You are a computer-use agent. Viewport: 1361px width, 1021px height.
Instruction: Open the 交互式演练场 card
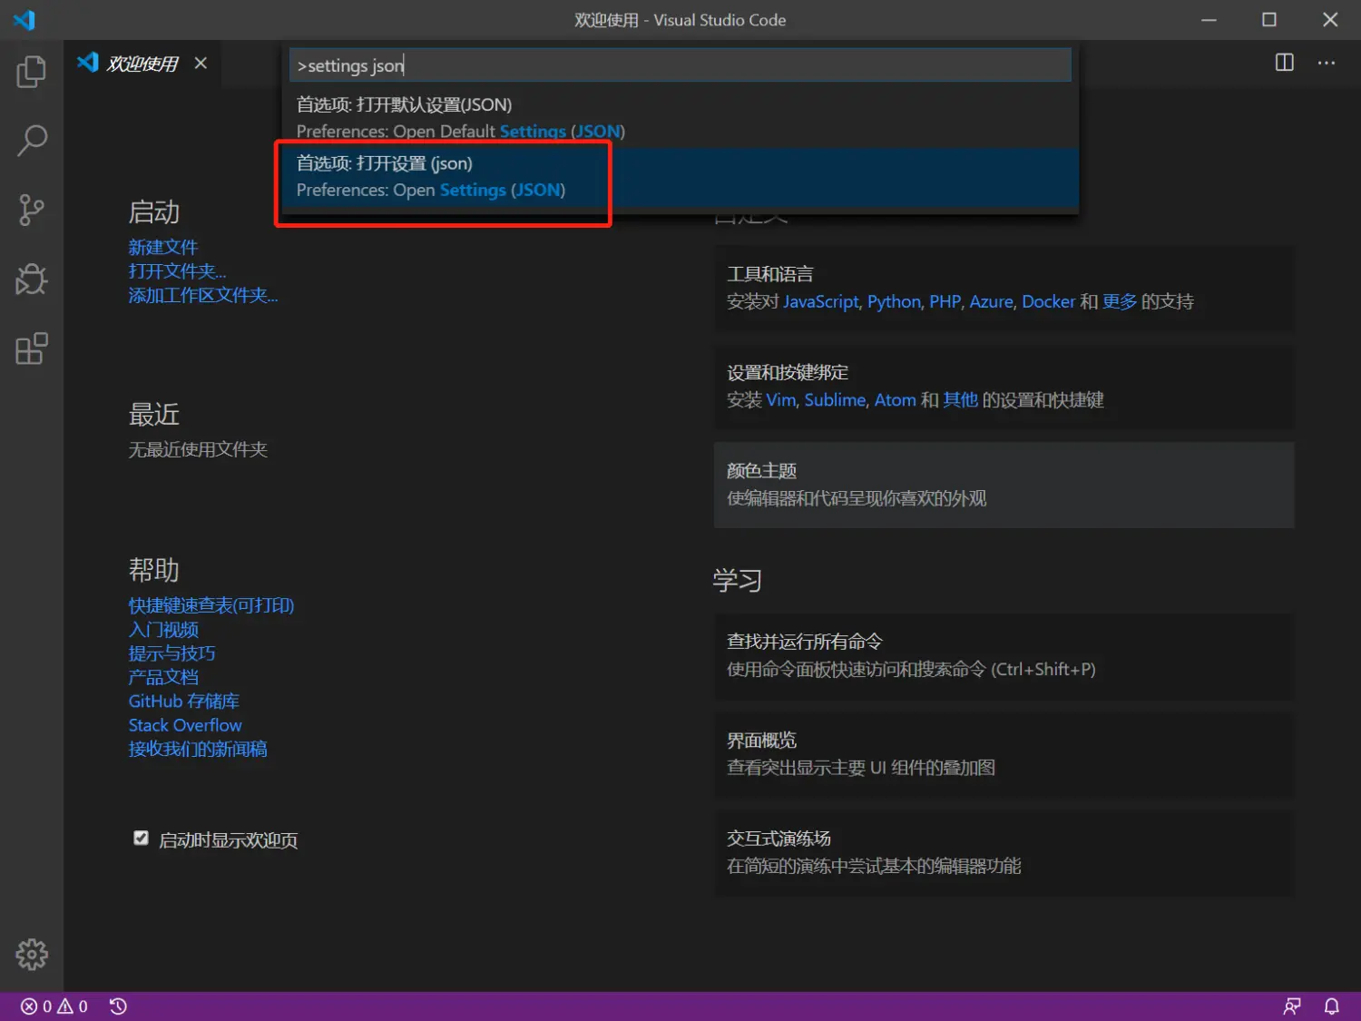click(1004, 853)
